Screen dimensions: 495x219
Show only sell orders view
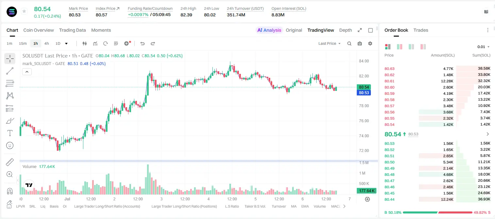423,47
